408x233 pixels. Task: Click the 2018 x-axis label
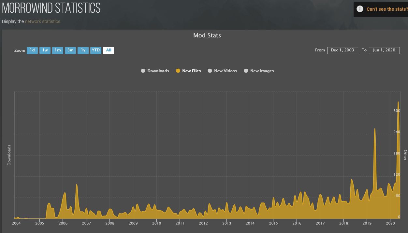[x=343, y=223]
